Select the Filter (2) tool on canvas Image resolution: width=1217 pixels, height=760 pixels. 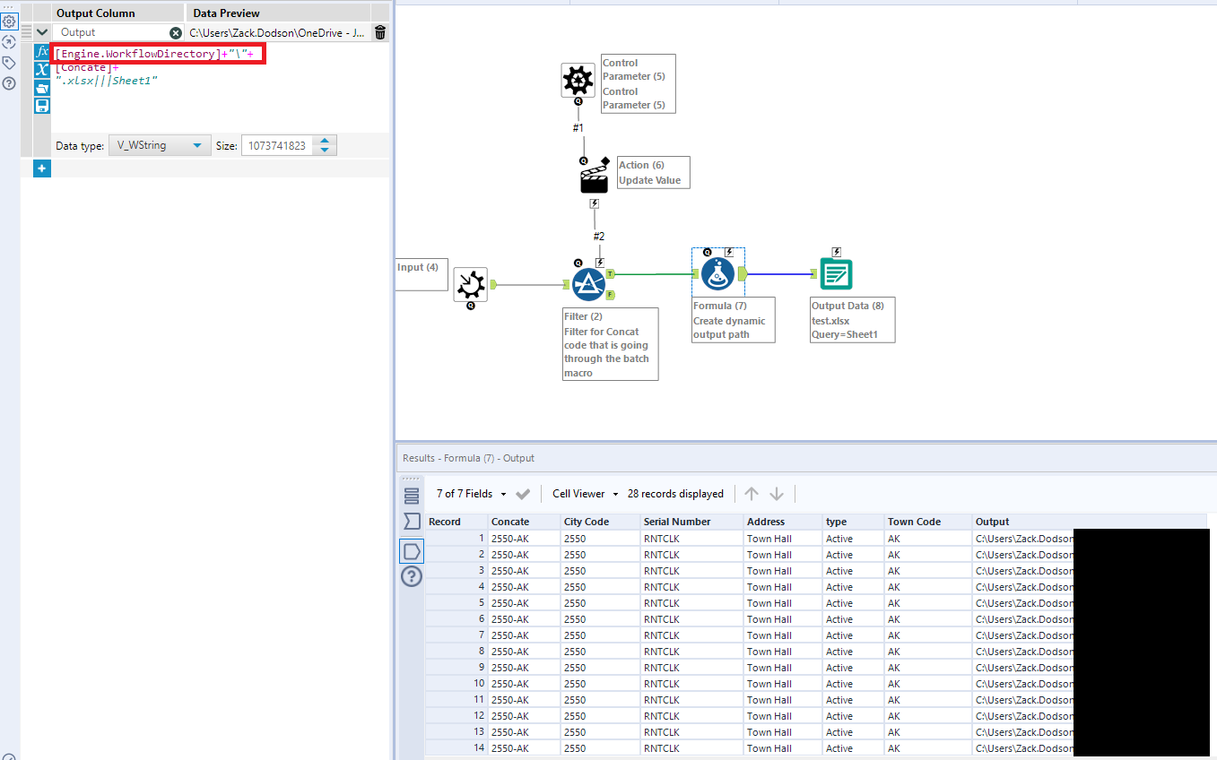coord(588,284)
